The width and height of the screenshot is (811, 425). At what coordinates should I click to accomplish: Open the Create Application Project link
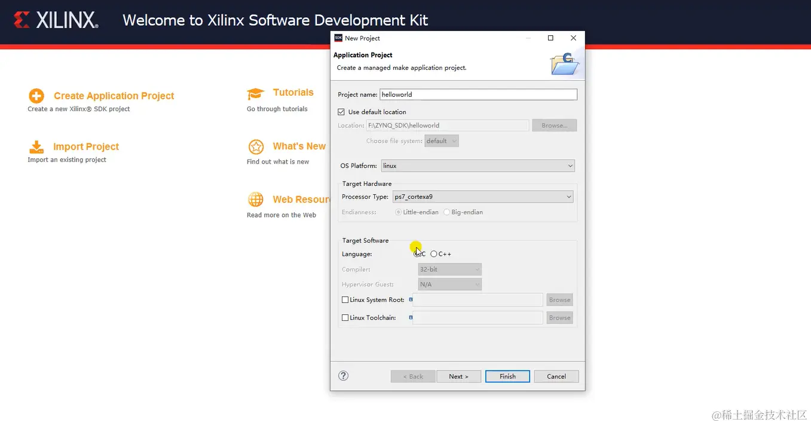(x=114, y=96)
